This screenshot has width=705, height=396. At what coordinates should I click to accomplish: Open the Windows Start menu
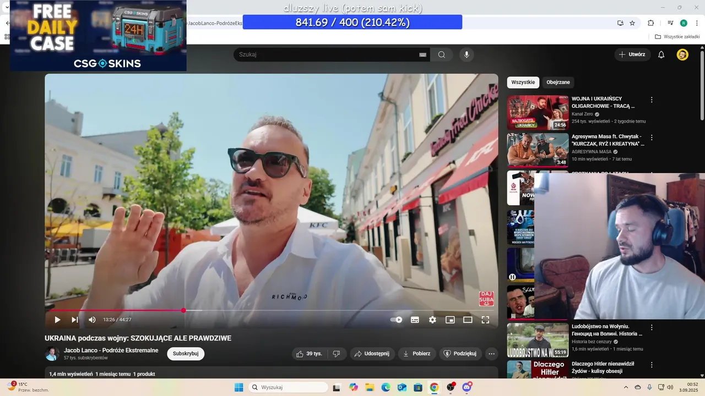(238, 387)
